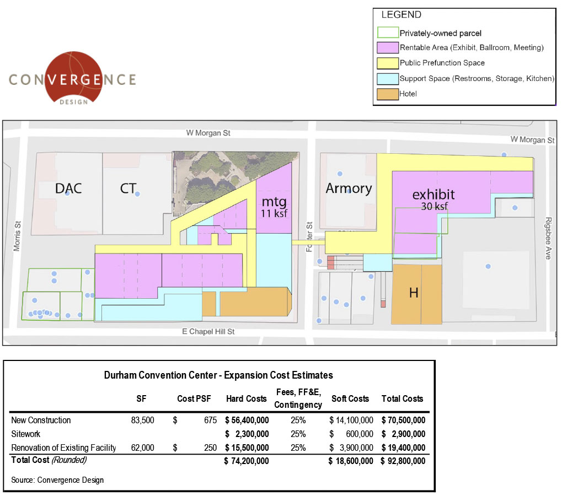This screenshot has width=562, height=496.
Task: Click the 'Total Costs' column header
Action: (402, 399)
